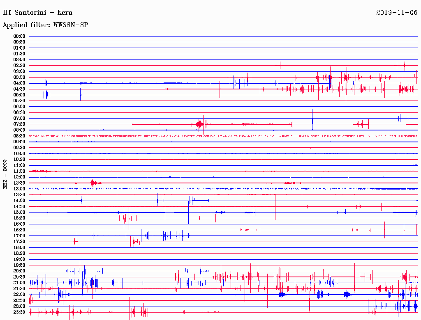Select the 17:00 time label
The height and width of the screenshot is (320, 421).
click(19, 236)
